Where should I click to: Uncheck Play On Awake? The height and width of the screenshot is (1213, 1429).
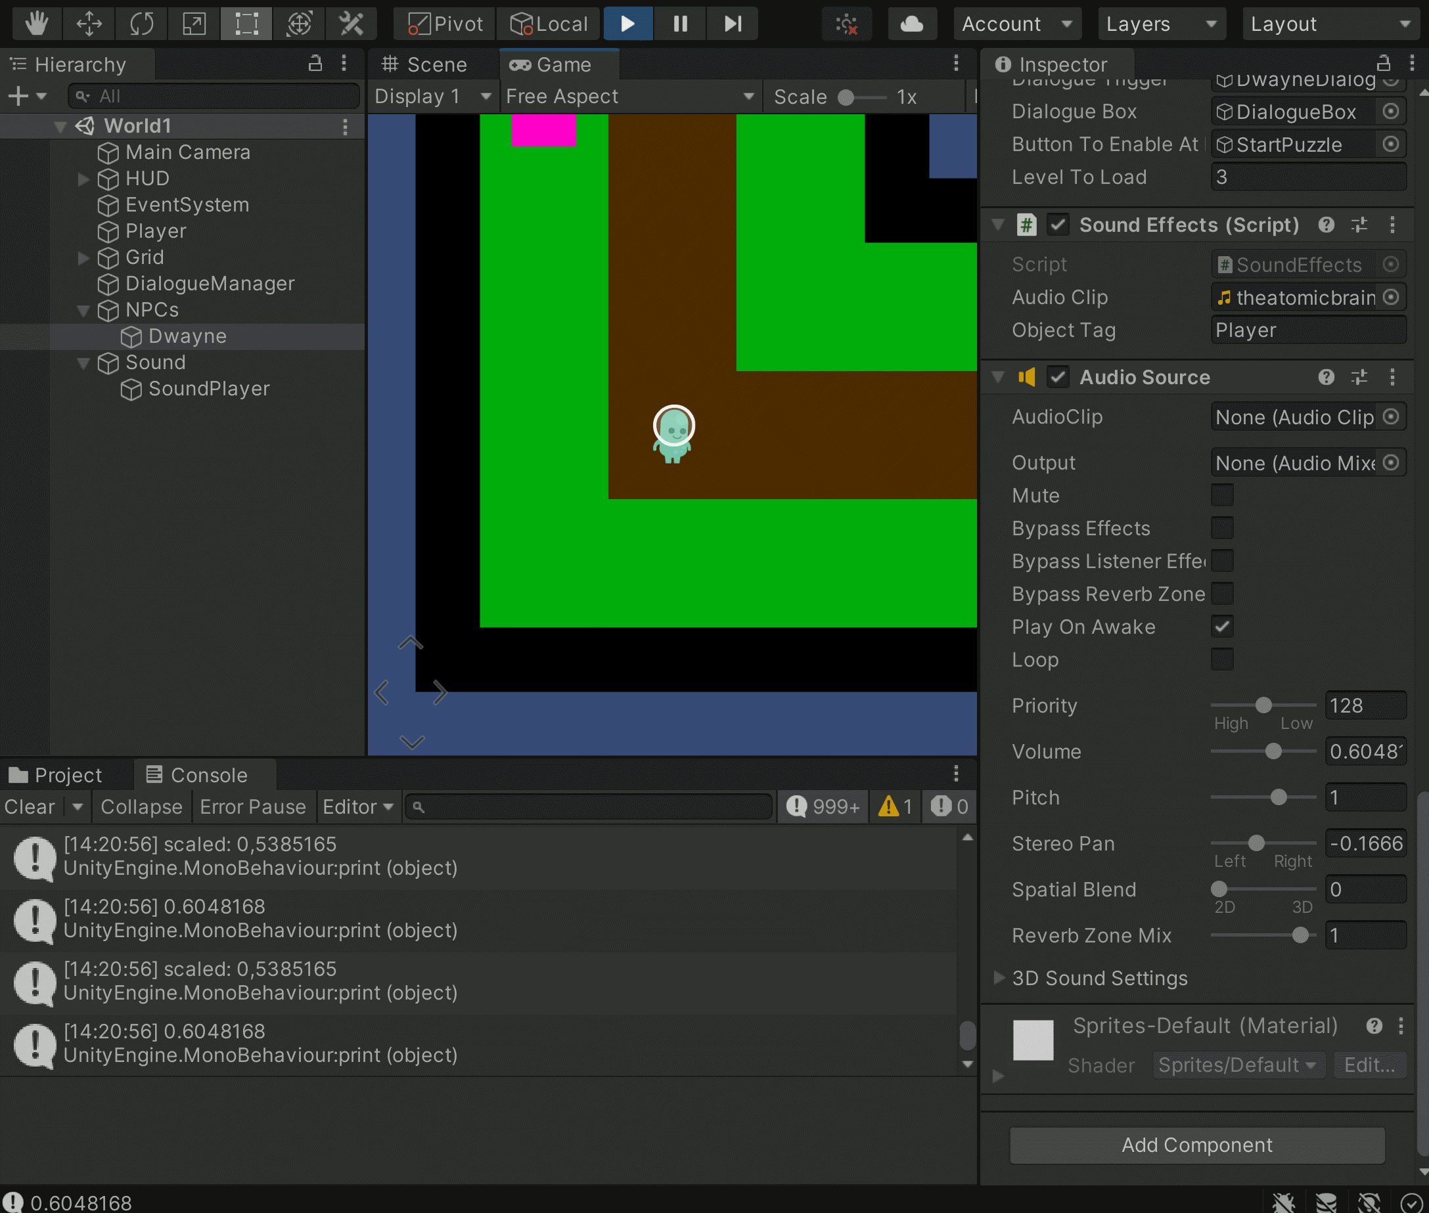[1222, 627]
